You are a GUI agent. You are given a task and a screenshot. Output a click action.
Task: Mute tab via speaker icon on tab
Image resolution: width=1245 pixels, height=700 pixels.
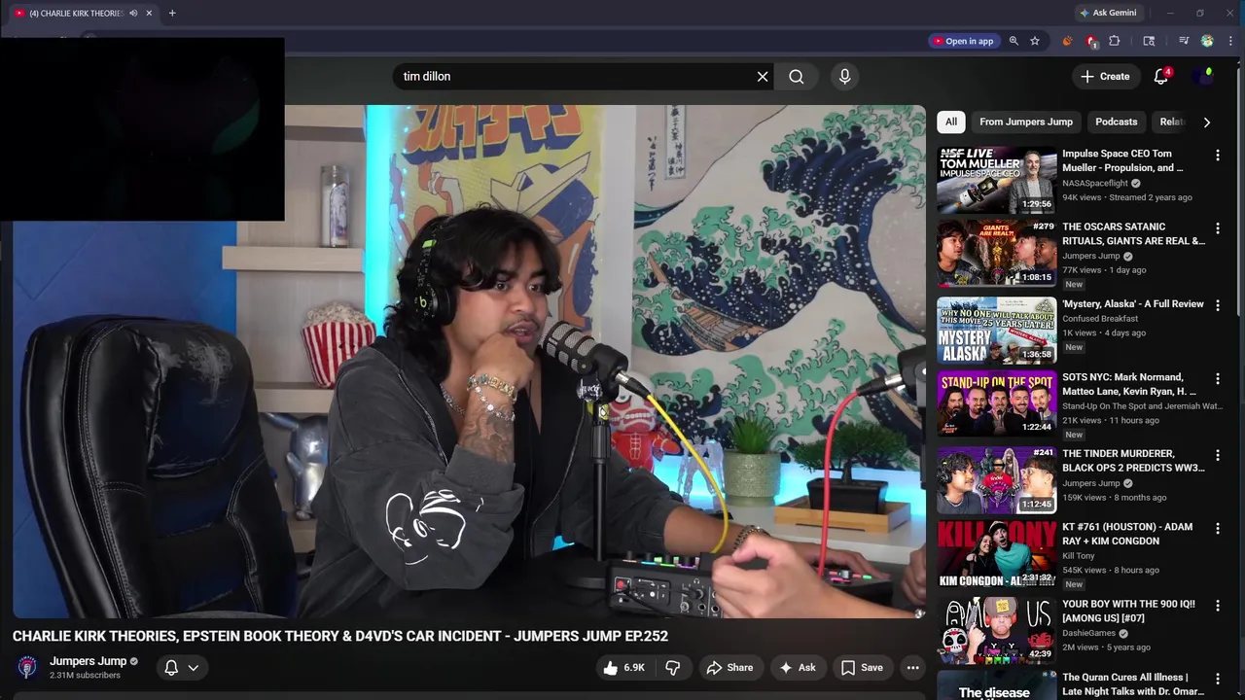click(133, 13)
